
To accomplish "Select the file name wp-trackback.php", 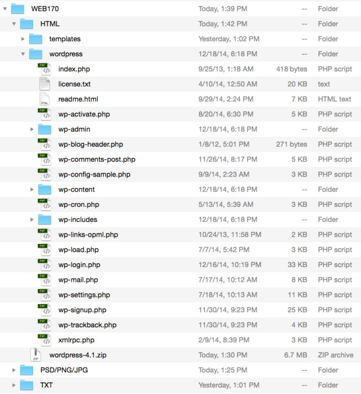I will 88,325.
